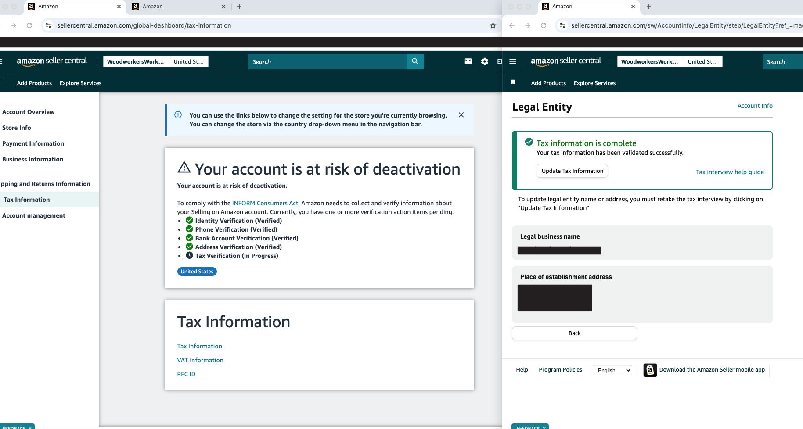Open the English language dropdown in footer
This screenshot has height=429, width=803.
pos(612,370)
